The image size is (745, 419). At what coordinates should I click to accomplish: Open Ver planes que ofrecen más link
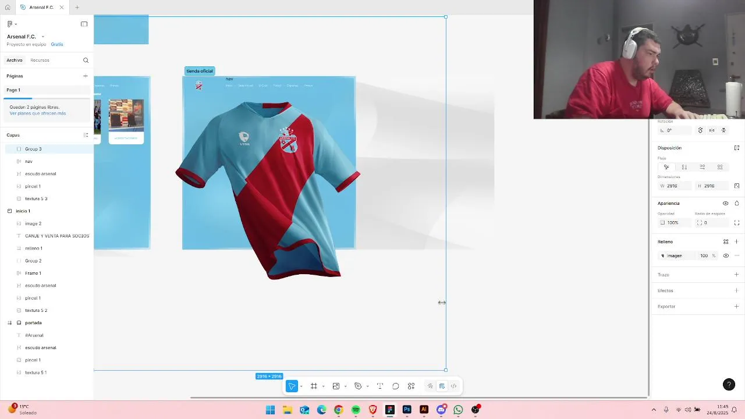38,113
